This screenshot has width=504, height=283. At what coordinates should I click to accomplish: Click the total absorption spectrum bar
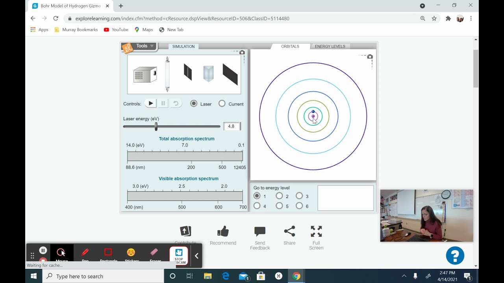point(185,156)
